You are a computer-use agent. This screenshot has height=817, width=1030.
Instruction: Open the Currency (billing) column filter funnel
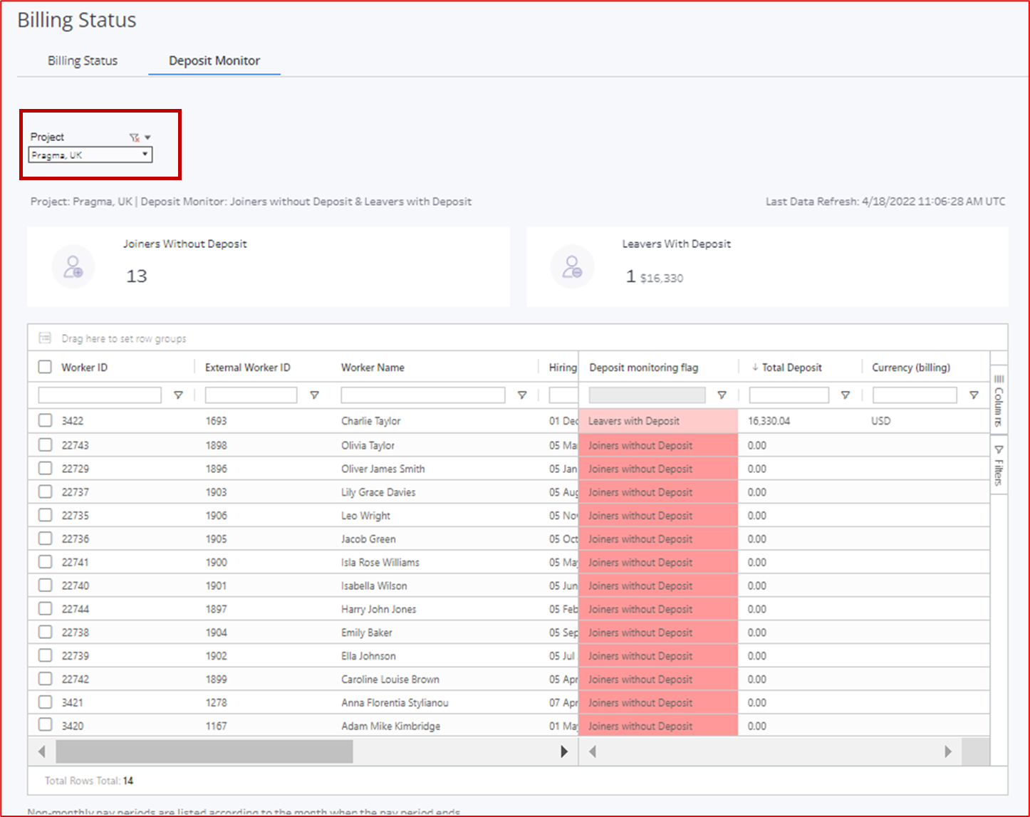tap(974, 395)
